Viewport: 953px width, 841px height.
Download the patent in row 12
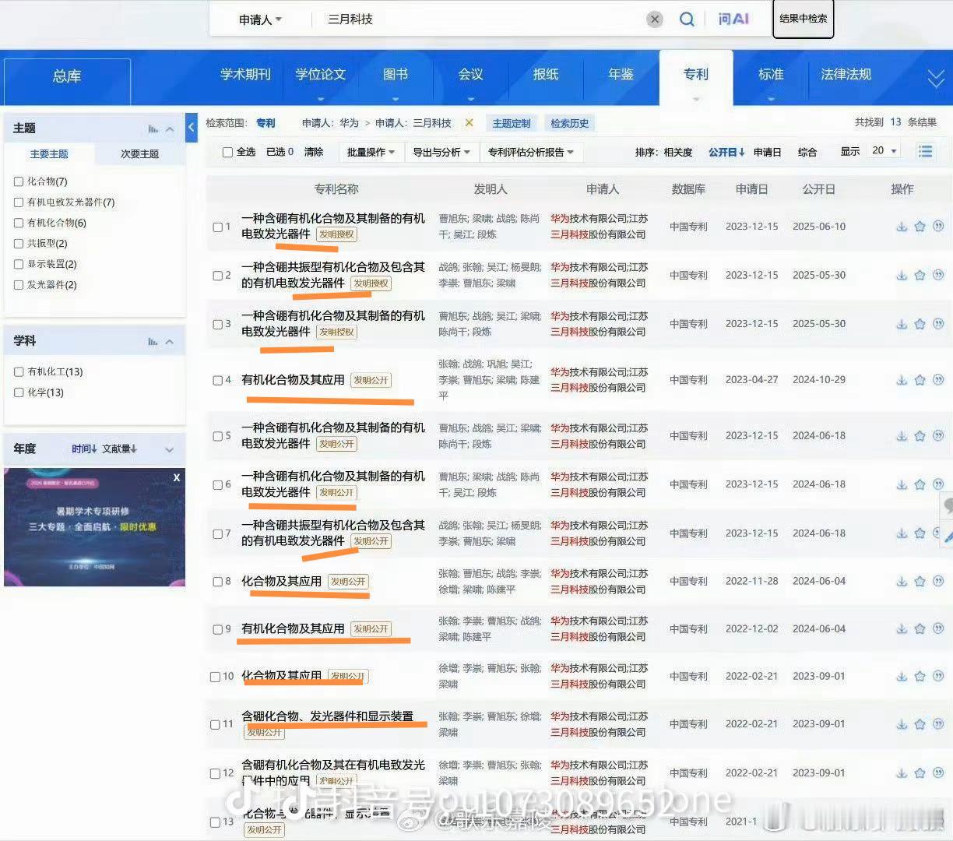coord(902,773)
